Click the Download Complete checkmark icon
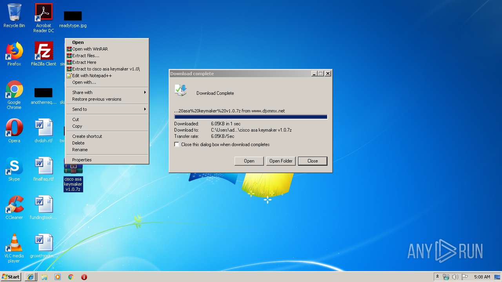This screenshot has height=282, width=502. click(x=181, y=90)
